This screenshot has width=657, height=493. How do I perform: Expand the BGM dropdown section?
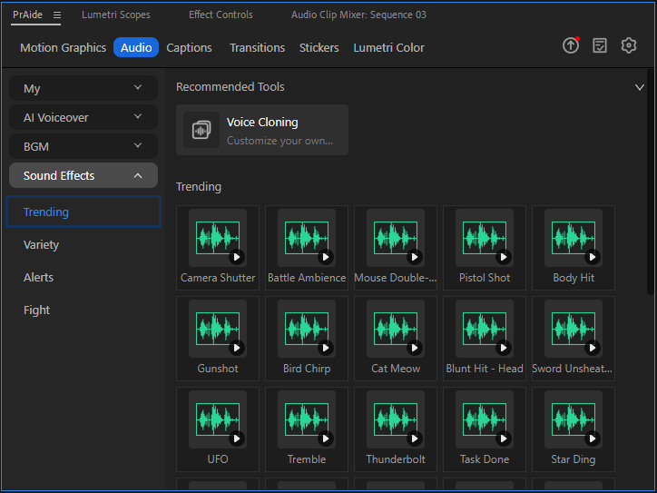pos(83,146)
